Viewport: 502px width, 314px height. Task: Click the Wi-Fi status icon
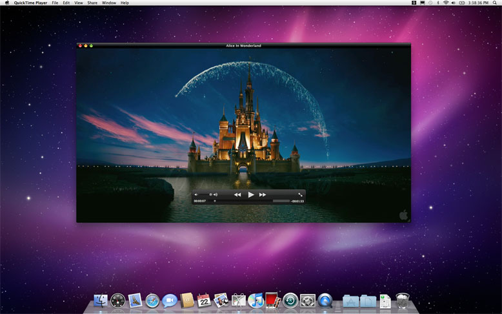(x=446, y=3)
